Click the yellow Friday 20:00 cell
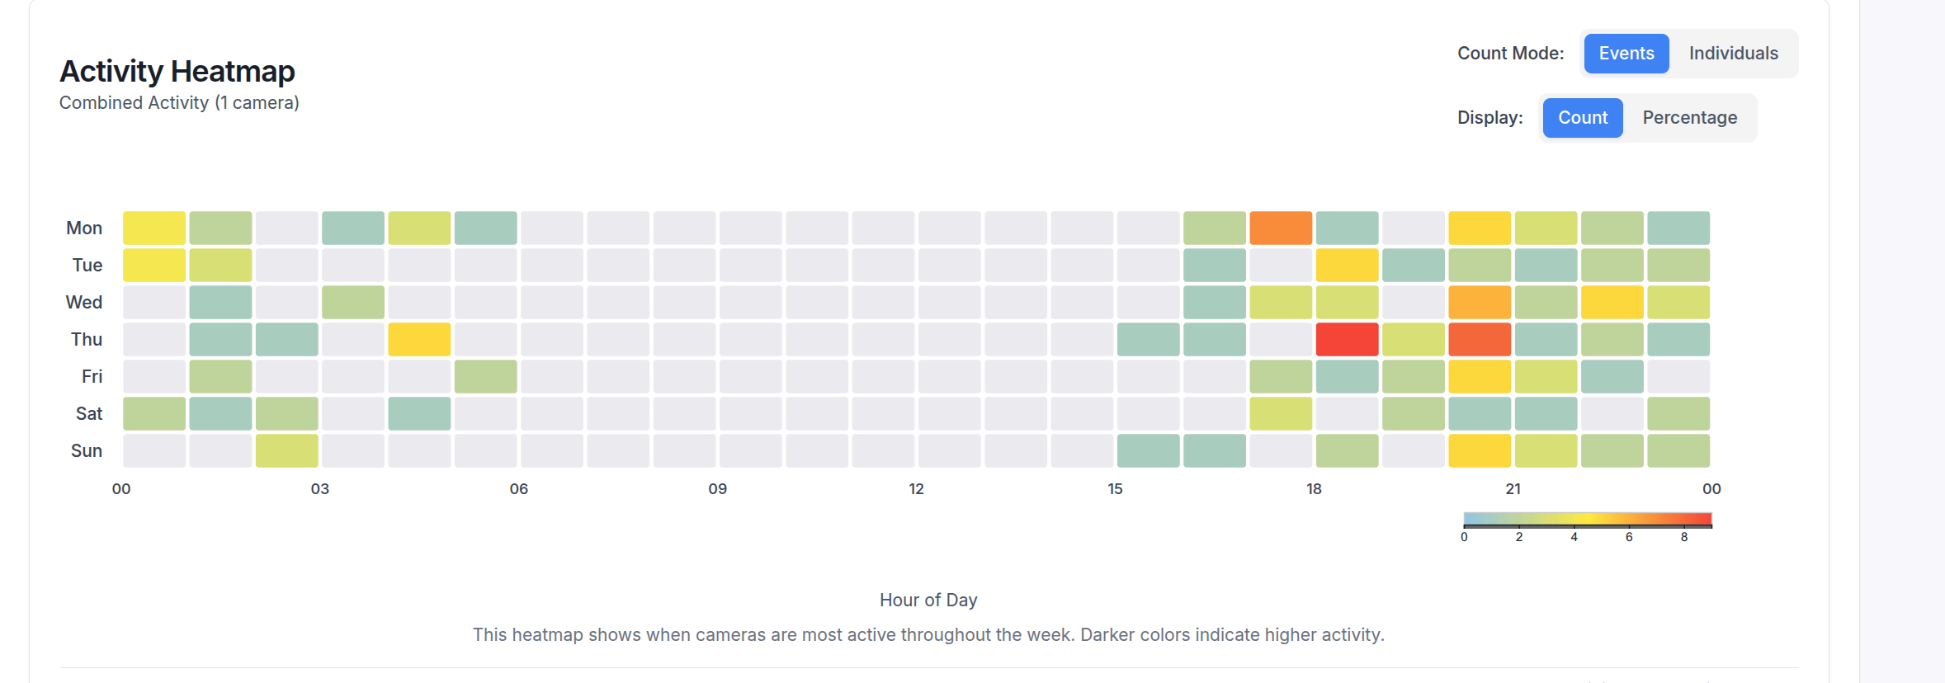The image size is (1945, 683). click(1480, 376)
